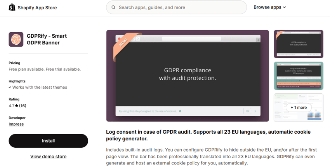Click the Shopify bag logo icon
Screen dimensions: 330x166
(x=12, y=7)
